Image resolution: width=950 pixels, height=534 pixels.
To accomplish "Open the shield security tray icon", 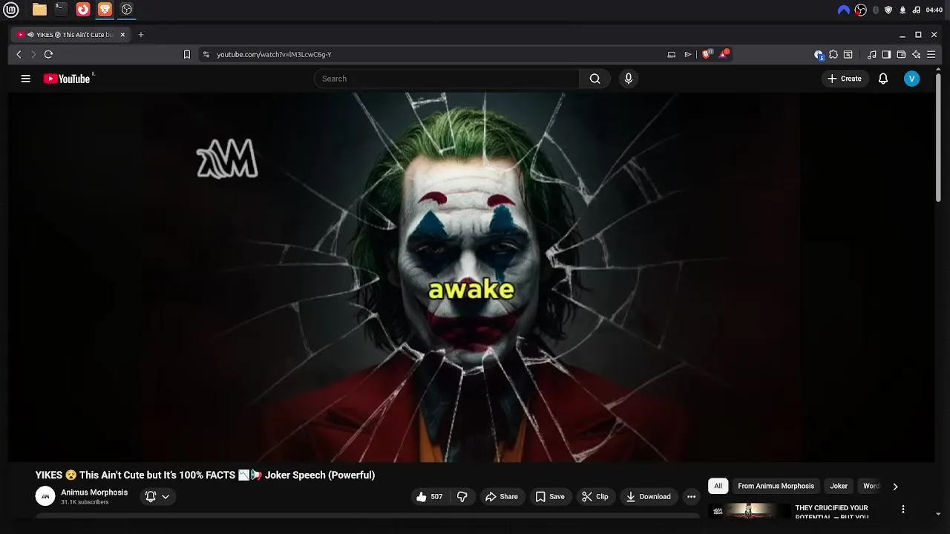I will 888,10.
